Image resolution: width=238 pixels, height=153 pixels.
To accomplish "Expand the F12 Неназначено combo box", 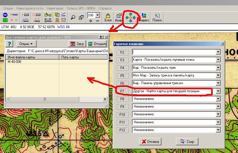I will (x=218, y=130).
